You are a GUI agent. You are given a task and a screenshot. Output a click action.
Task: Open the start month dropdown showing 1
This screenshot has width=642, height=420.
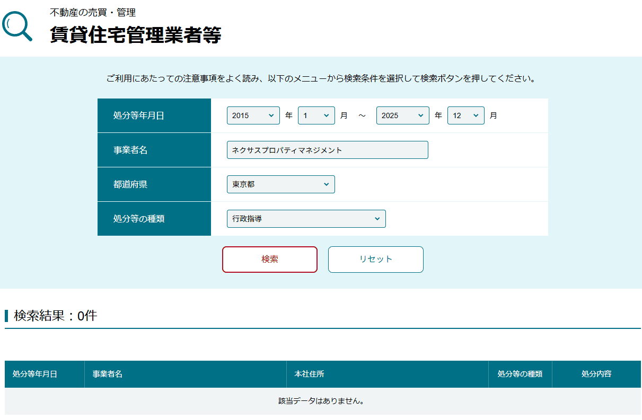[x=316, y=115]
